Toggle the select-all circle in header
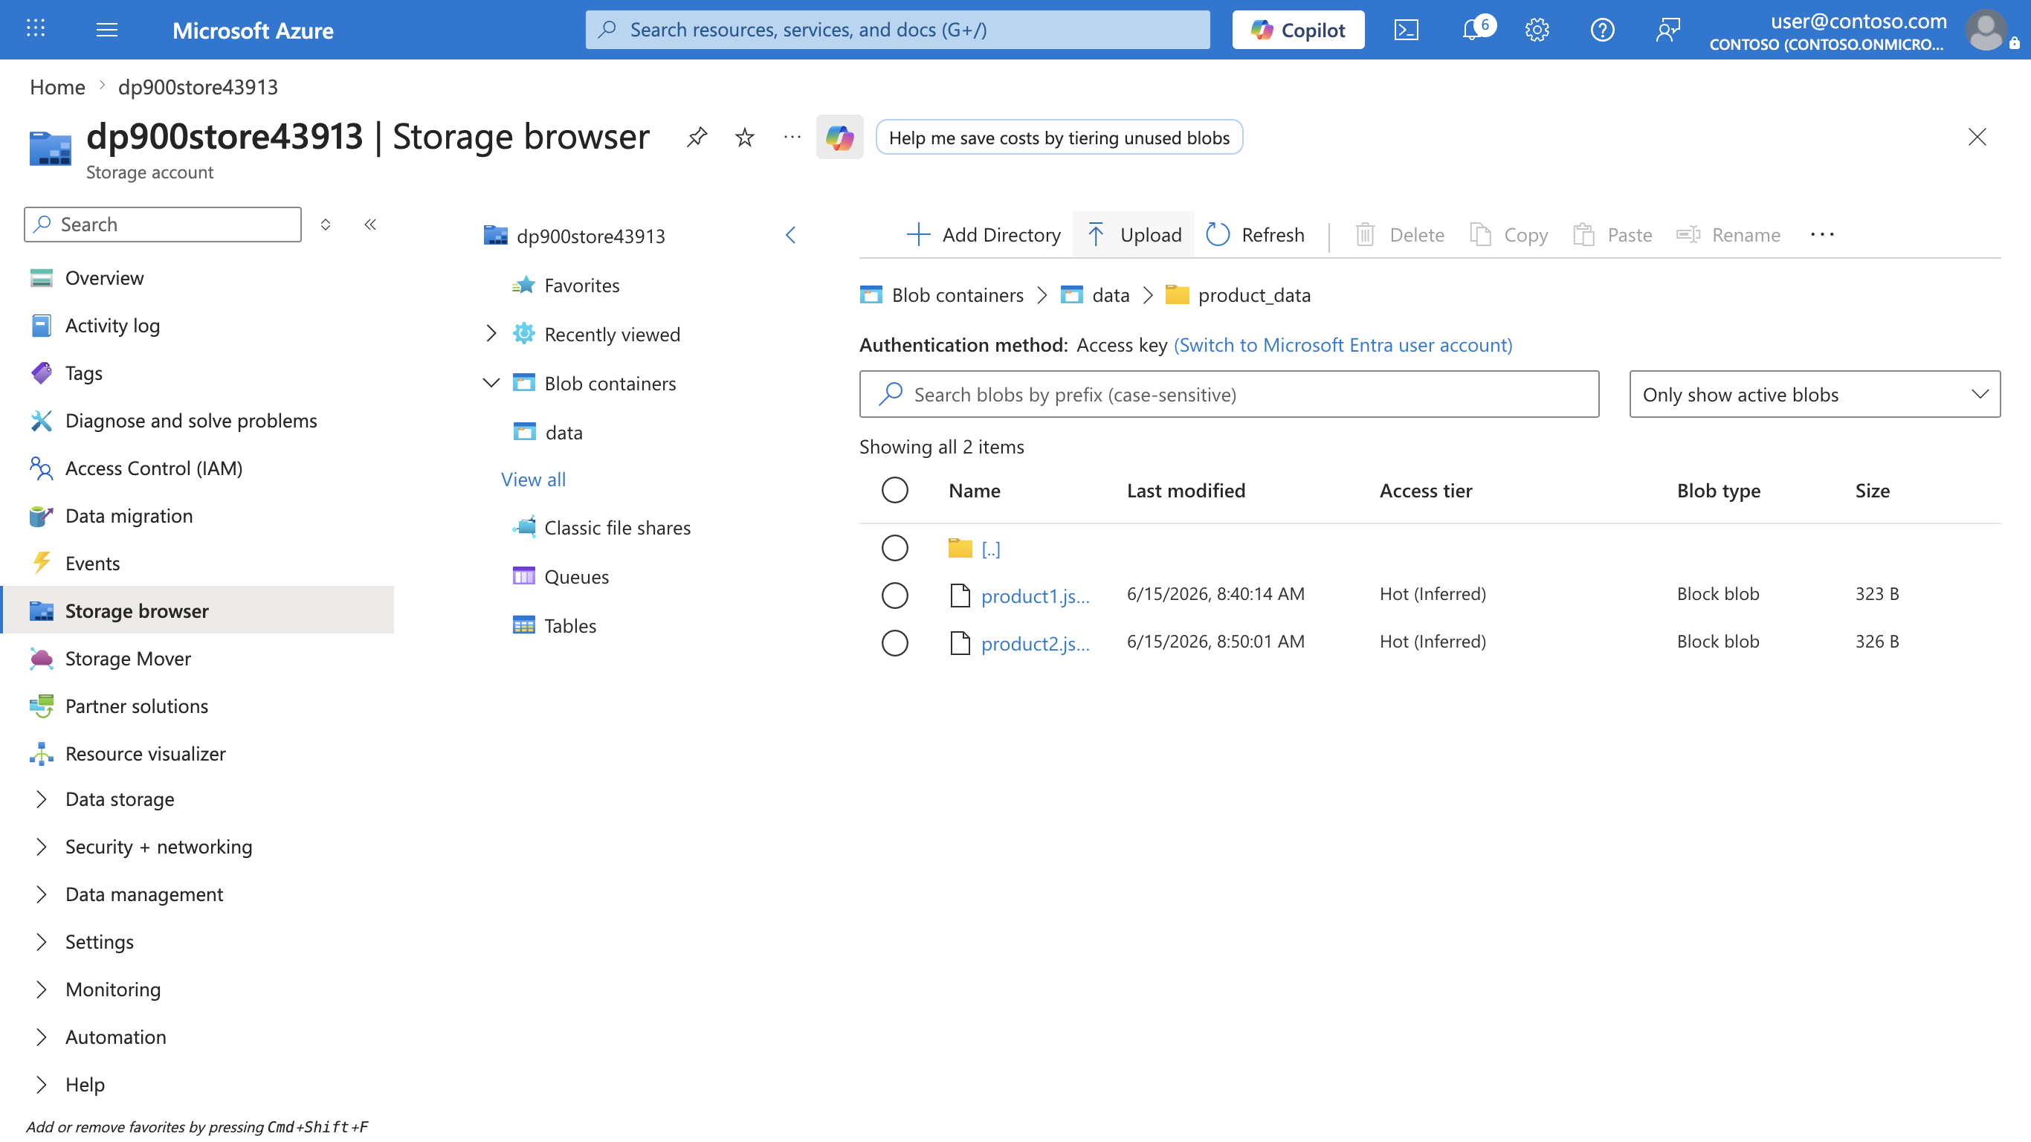 894,490
